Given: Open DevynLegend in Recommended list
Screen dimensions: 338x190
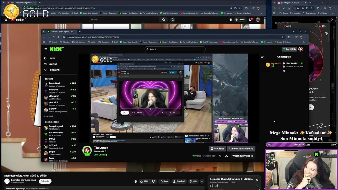Looking at the screenshot, I should (x=60, y=127).
